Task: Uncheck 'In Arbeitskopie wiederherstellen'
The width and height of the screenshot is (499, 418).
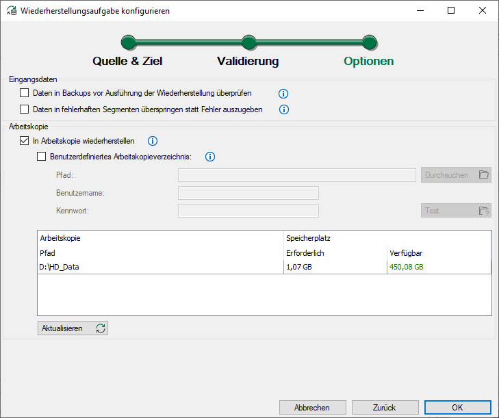Action: [x=25, y=141]
